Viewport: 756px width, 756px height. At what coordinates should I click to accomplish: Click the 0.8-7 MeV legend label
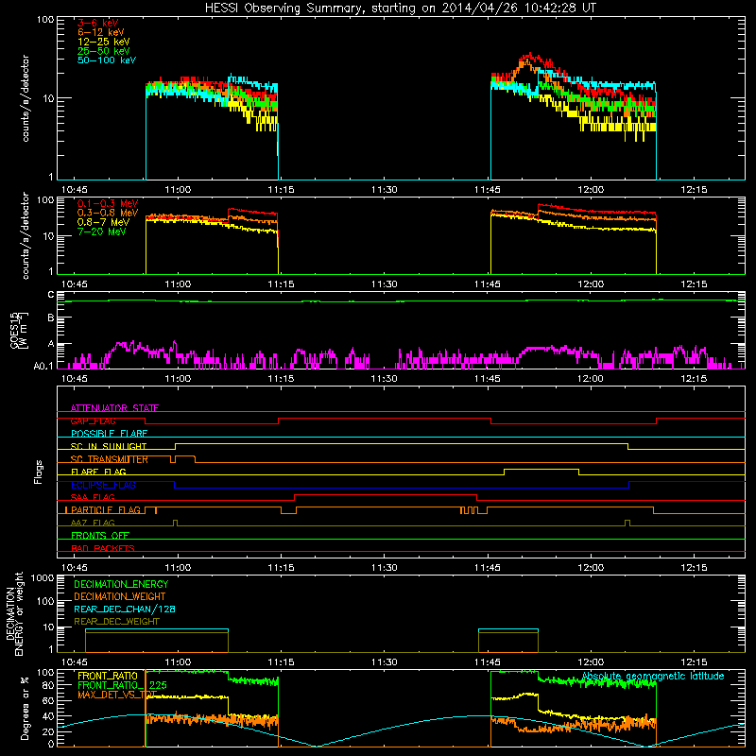pos(103,222)
